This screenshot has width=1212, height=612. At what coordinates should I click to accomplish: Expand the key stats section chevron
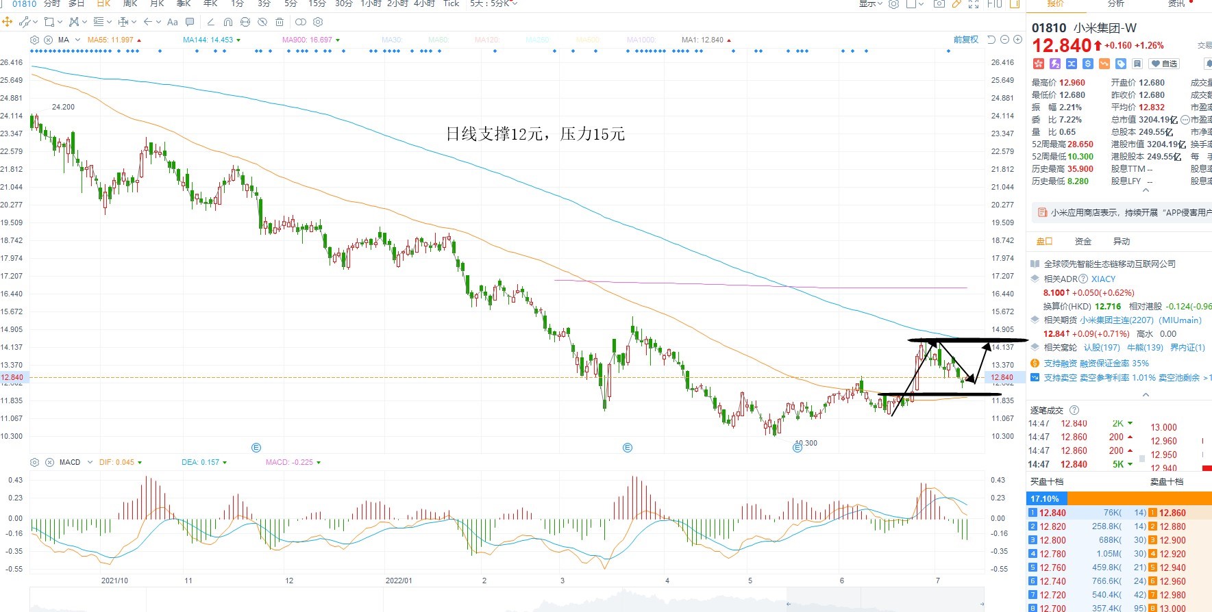point(1146,190)
